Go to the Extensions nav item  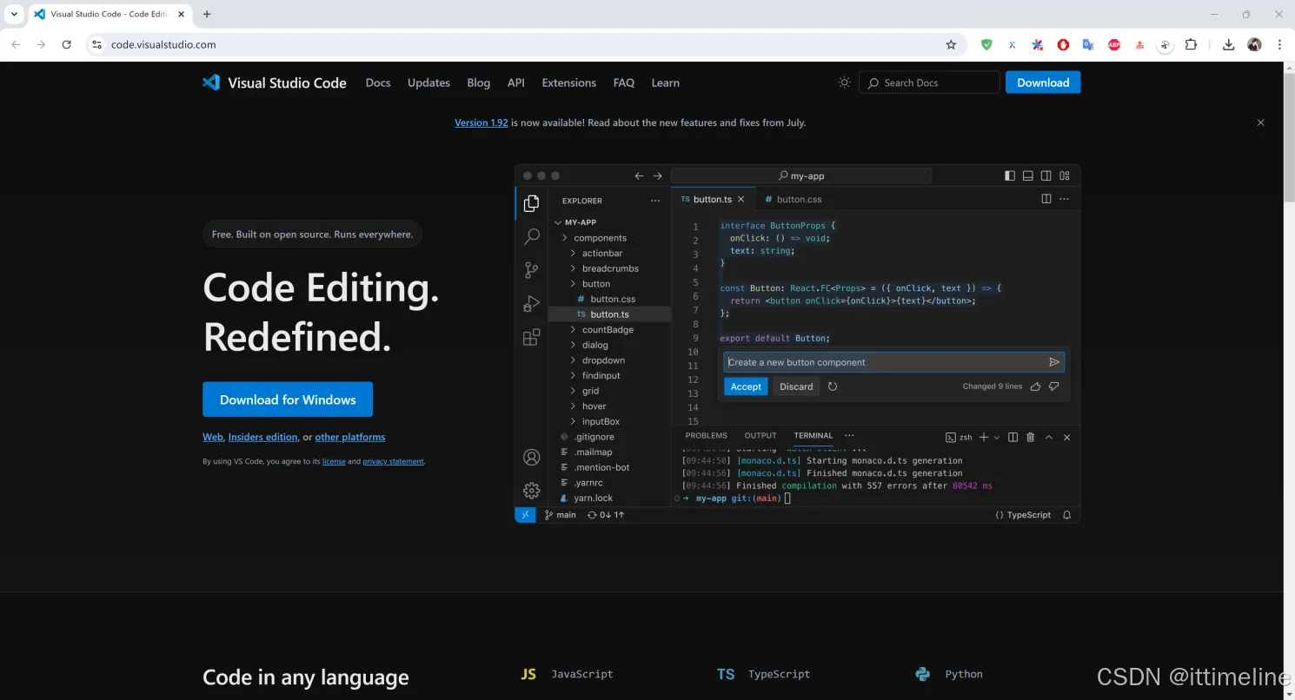(x=568, y=83)
